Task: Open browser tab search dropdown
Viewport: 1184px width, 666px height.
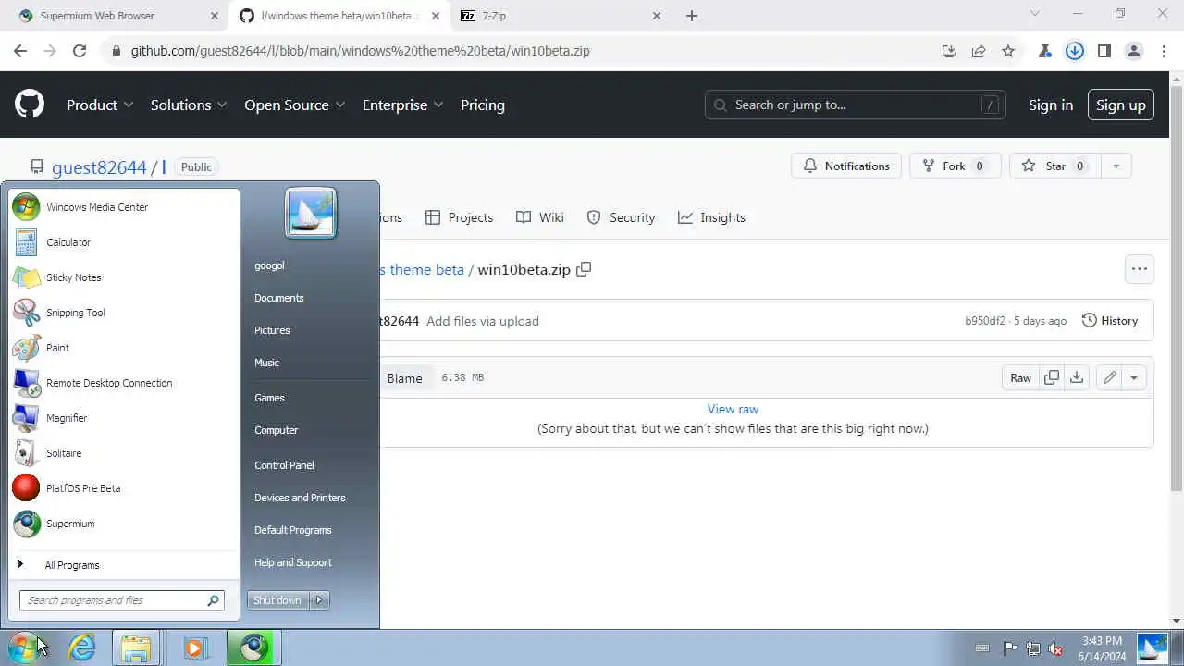Action: pos(1035,14)
